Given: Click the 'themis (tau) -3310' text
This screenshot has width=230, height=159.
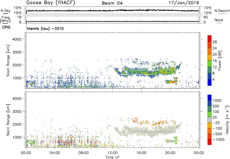Looking at the screenshot, I should (45, 28).
